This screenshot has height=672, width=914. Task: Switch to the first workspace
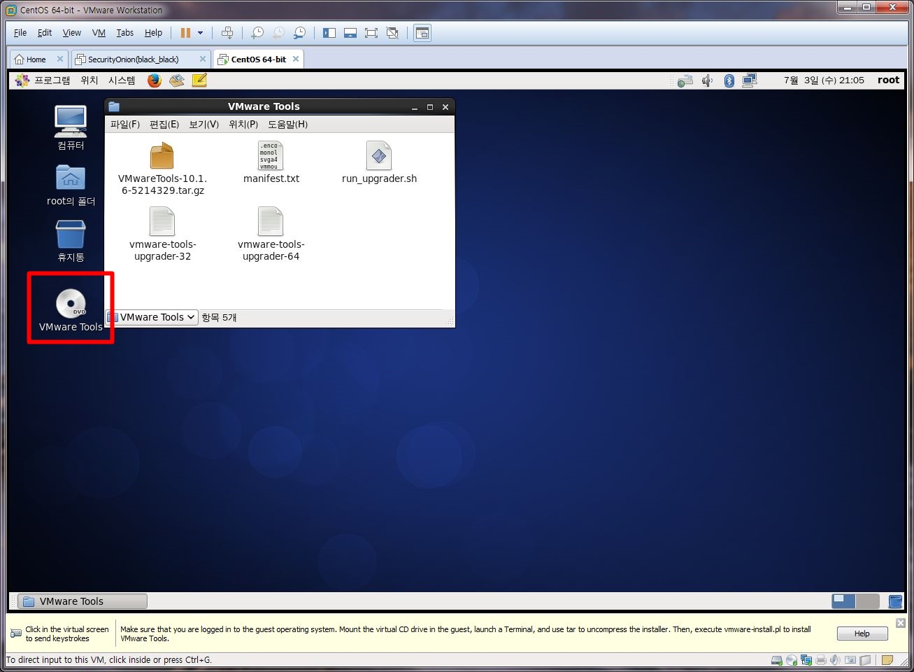point(843,601)
